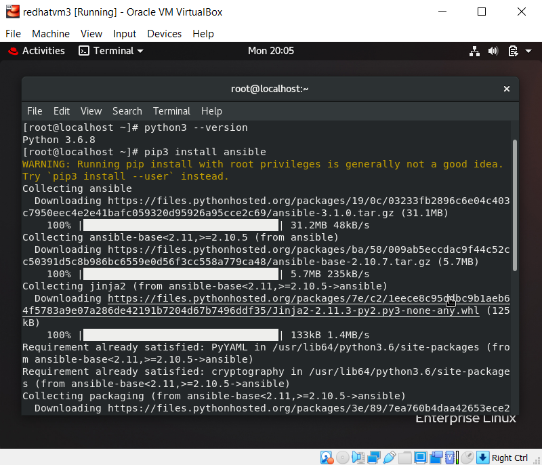Click the yellow WARNING root privileges line
The image size is (542, 465).
(x=263, y=164)
